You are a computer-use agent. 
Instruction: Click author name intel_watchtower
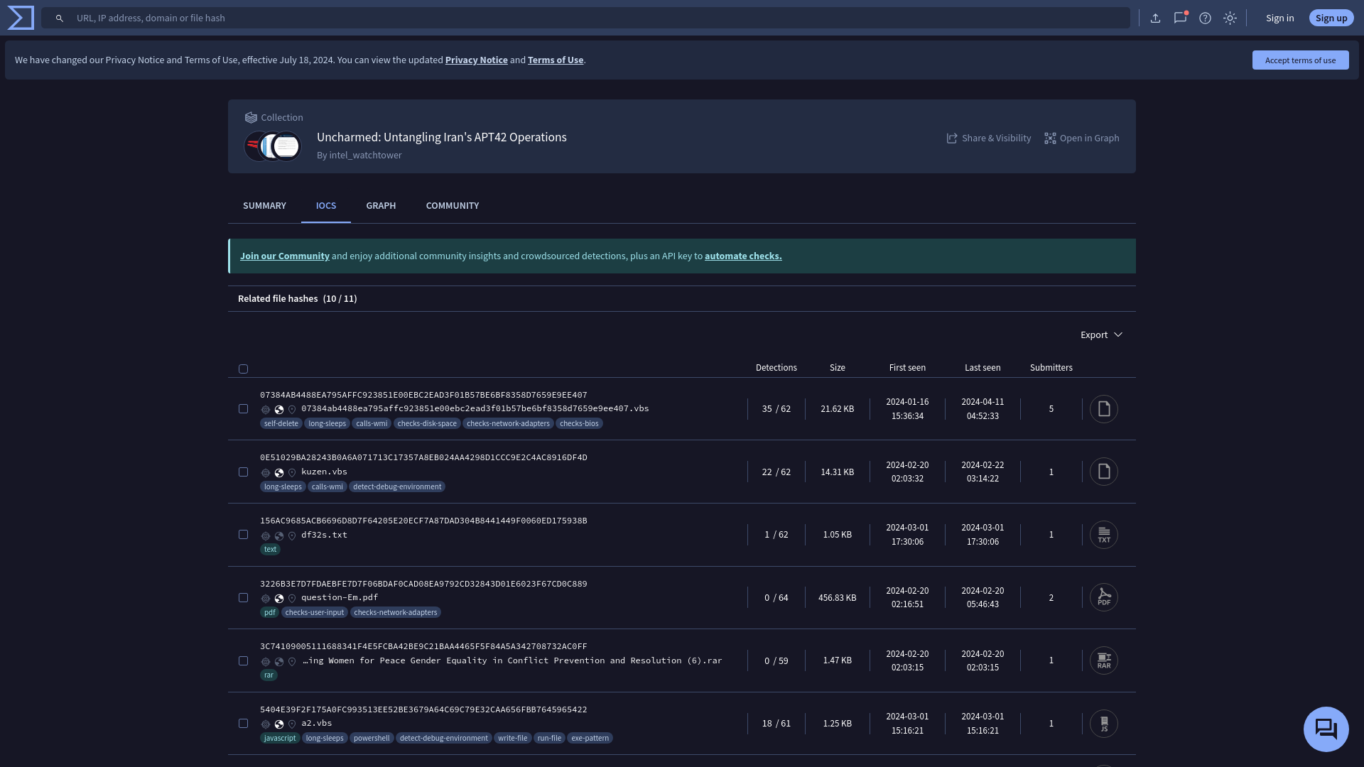(365, 156)
